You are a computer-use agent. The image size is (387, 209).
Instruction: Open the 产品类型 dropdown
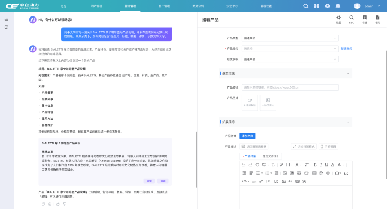click(290, 38)
